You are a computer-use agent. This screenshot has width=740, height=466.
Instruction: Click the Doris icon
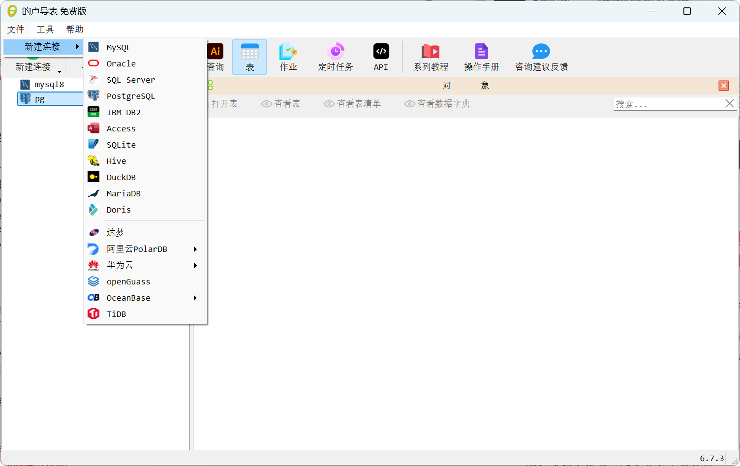(93, 209)
